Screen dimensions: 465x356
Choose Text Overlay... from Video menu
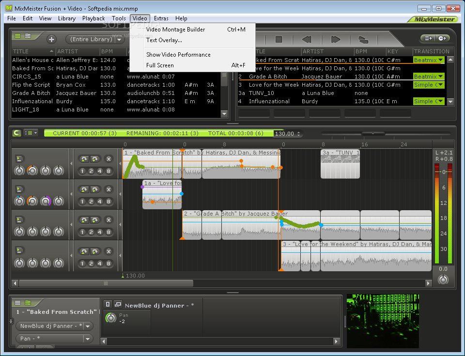click(192, 40)
